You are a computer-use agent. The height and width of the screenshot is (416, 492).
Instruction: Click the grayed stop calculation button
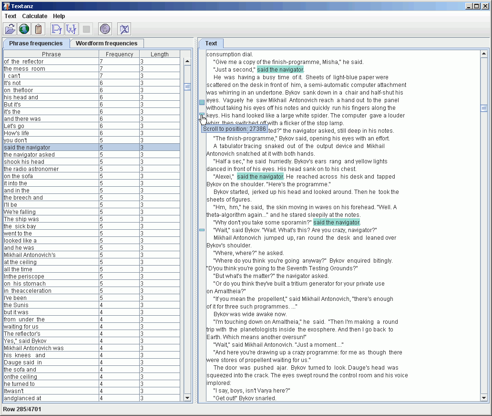pyautogui.click(x=86, y=29)
